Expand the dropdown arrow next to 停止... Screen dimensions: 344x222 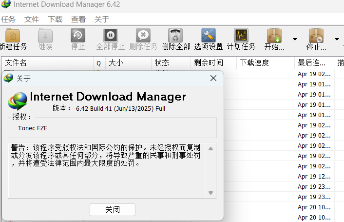337,40
